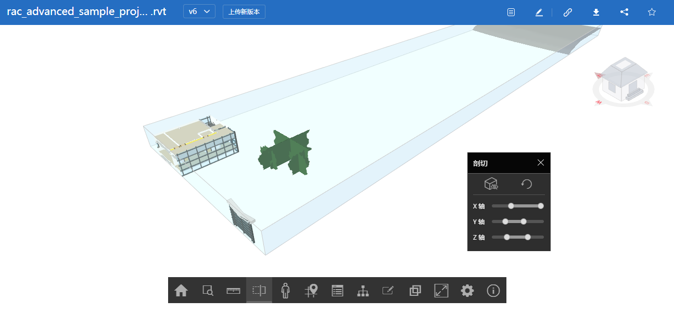The height and width of the screenshot is (313, 674).
Task: Select the zoom-to-region magnifier tool
Action: pos(208,291)
